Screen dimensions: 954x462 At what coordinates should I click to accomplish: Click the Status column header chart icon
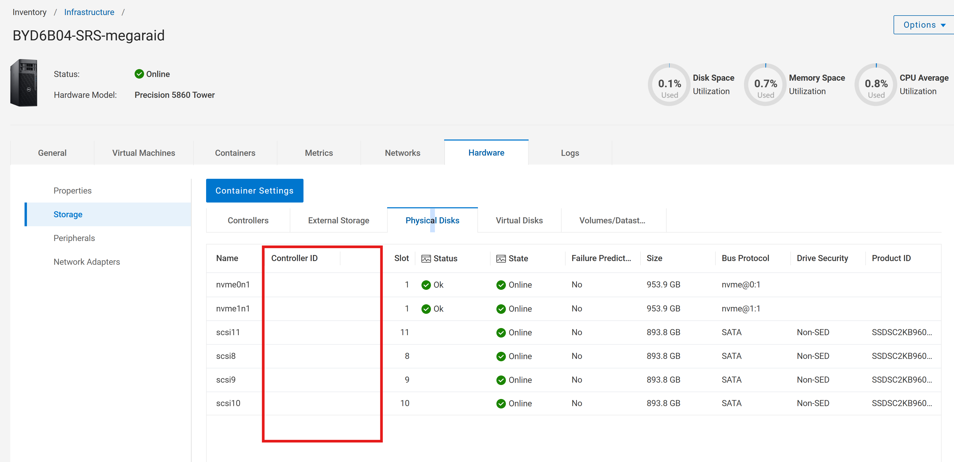tap(426, 258)
